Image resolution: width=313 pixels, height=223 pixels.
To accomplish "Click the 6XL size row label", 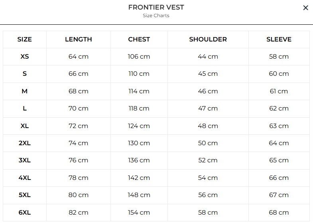I will tap(25, 213).
